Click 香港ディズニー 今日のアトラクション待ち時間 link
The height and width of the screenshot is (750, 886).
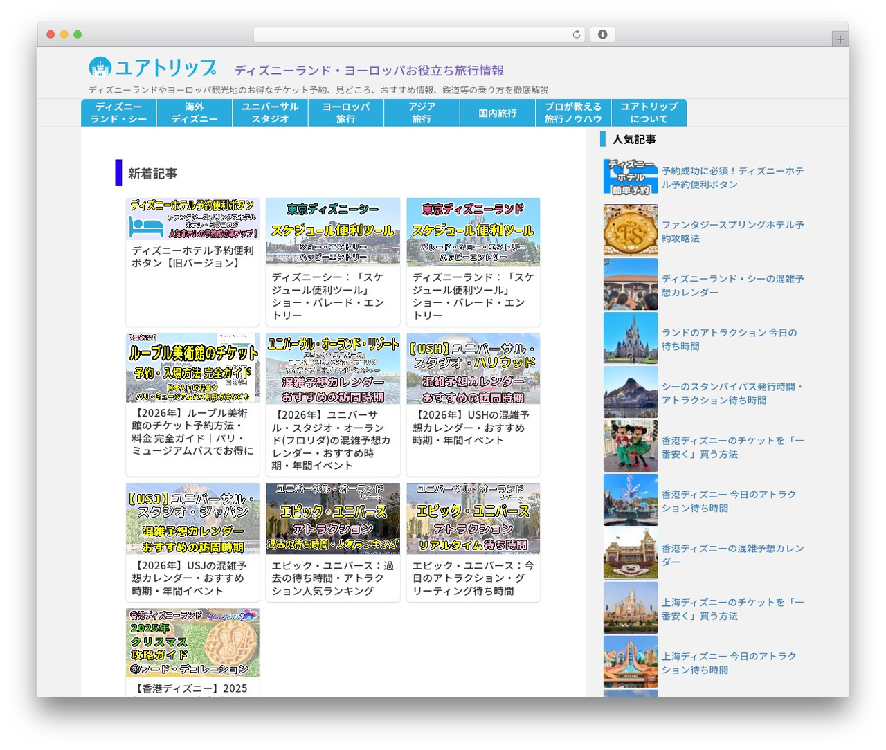pyautogui.click(x=729, y=501)
